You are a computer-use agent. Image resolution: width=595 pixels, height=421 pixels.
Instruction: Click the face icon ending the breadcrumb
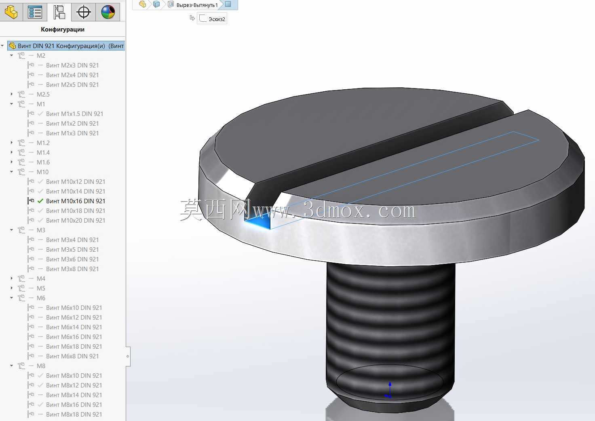coord(228,4)
